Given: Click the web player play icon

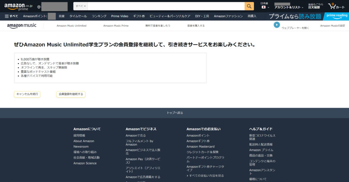Looking at the screenshot, I should (x=277, y=25).
